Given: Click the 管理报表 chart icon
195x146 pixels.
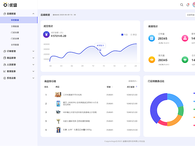Looking at the screenshot, I should [4, 71].
